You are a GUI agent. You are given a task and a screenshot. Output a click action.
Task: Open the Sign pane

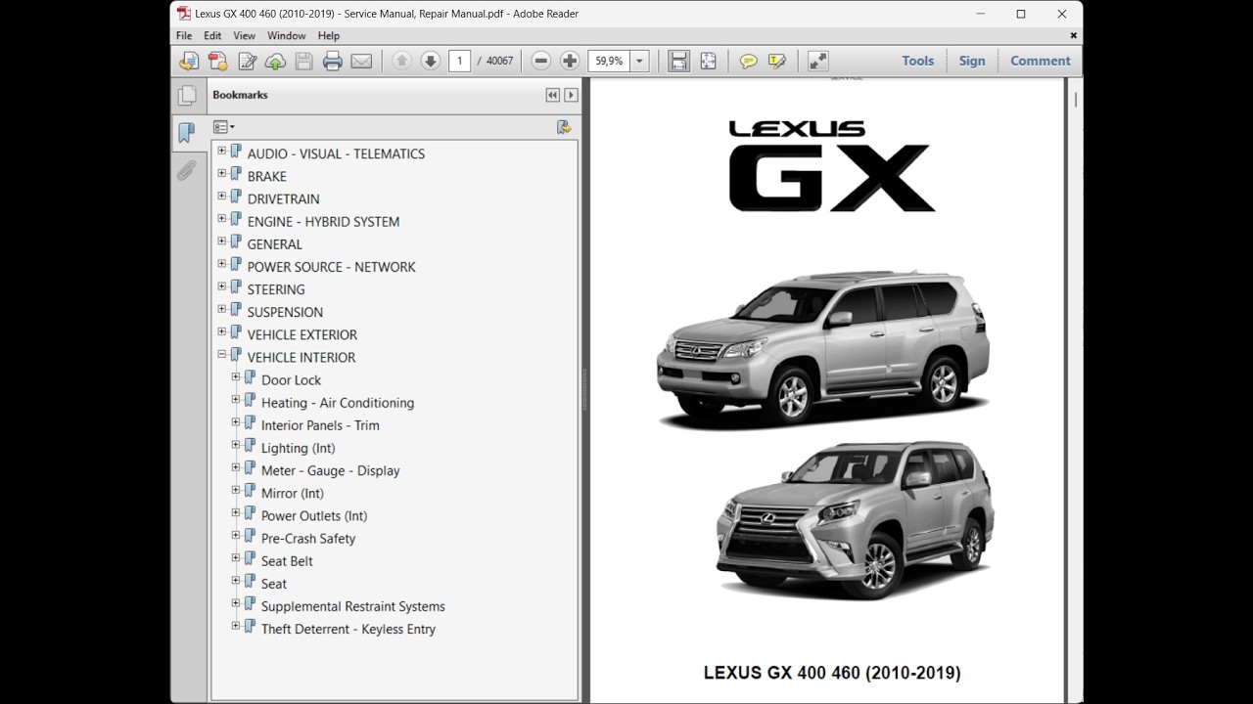[x=972, y=61]
